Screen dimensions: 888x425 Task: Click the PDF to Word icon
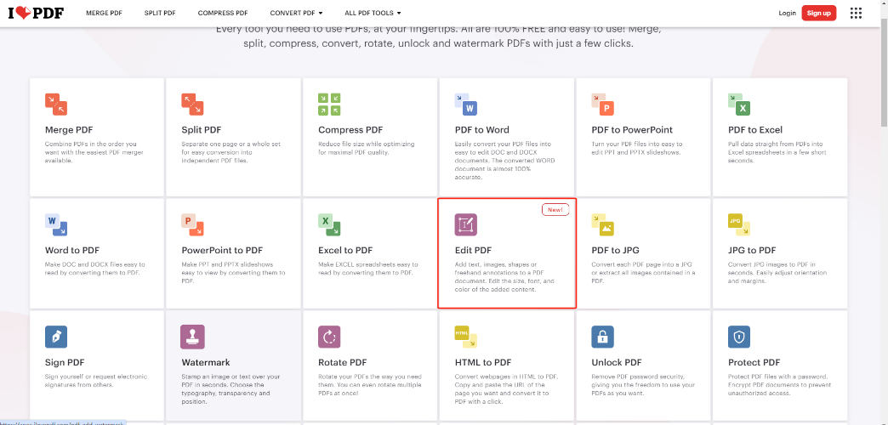[466, 105]
